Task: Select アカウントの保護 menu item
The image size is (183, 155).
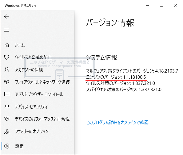Action: click(x=29, y=69)
